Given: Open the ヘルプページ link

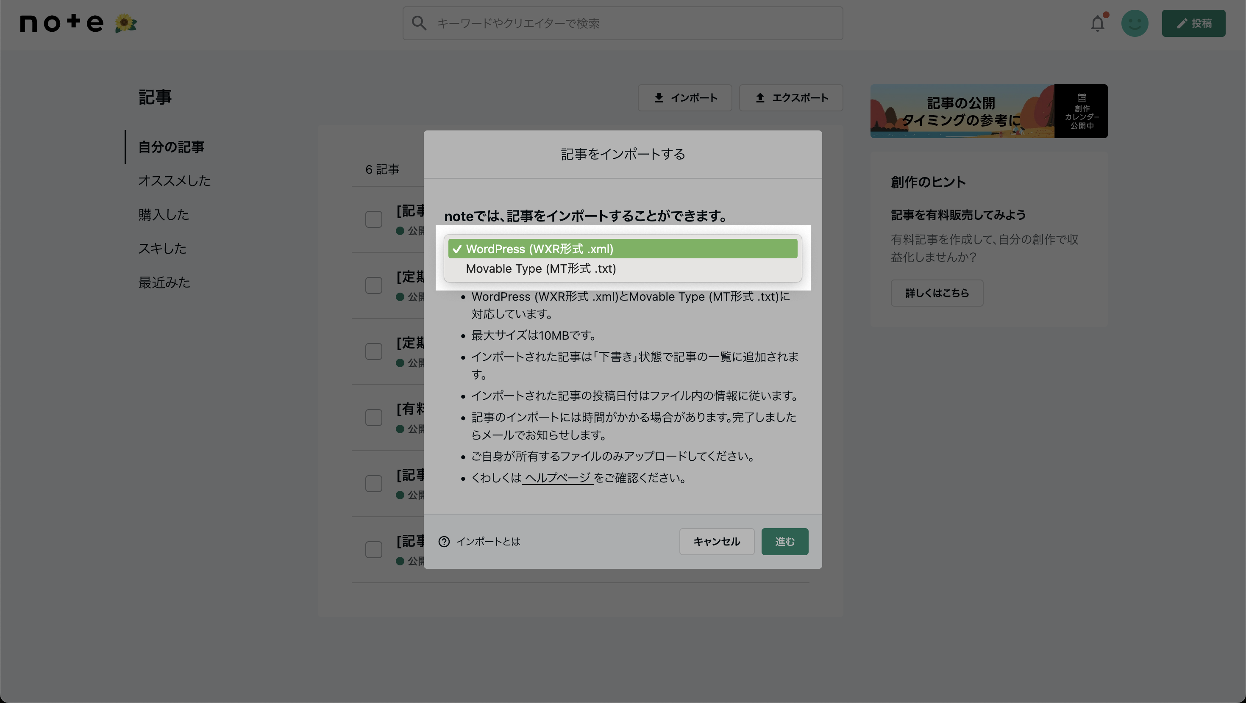Looking at the screenshot, I should pyautogui.click(x=557, y=478).
